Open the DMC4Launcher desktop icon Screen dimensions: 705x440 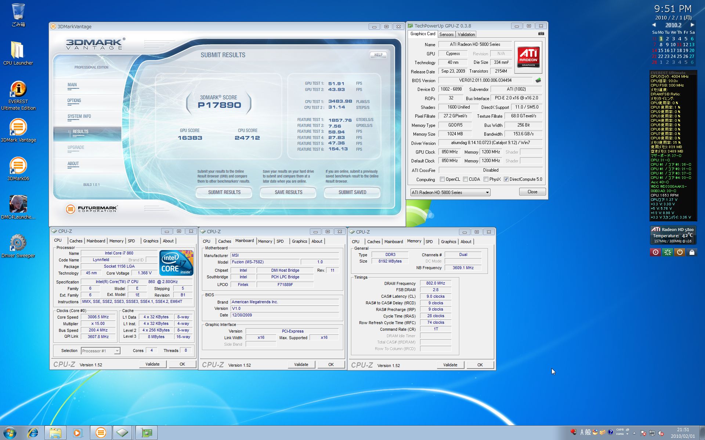click(x=18, y=207)
